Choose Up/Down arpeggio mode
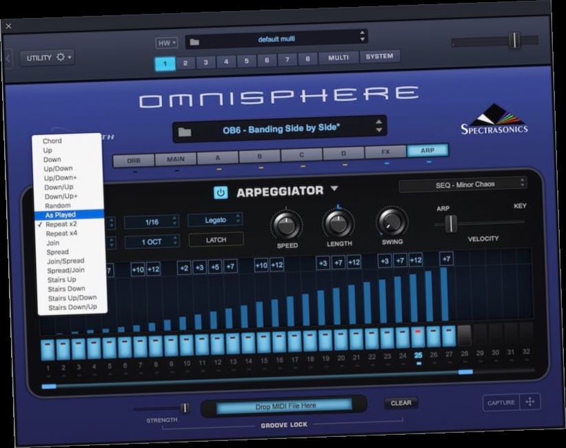 click(58, 169)
